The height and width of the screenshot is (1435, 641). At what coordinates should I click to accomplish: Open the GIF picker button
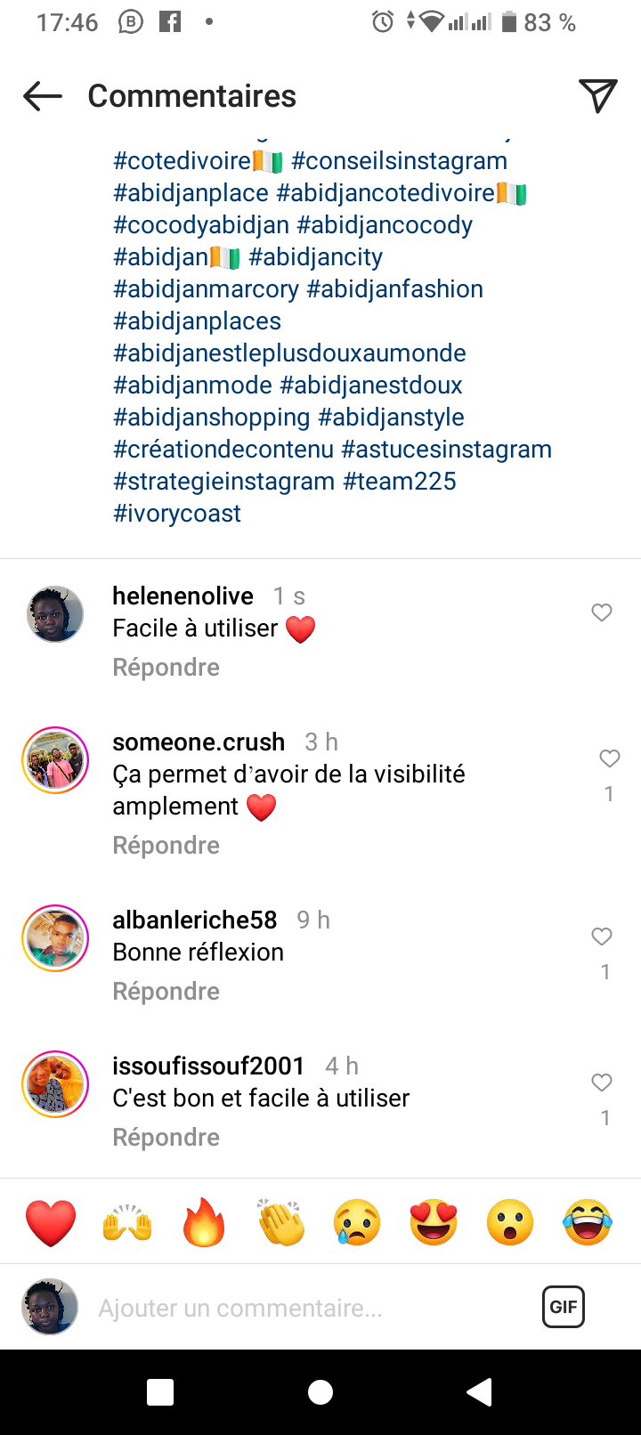click(x=564, y=1307)
